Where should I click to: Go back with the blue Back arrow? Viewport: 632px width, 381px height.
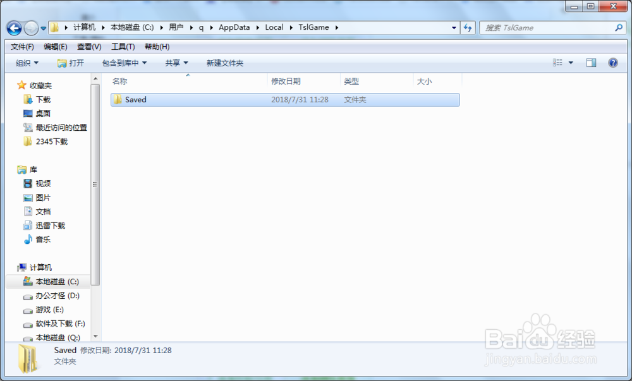[x=15, y=28]
